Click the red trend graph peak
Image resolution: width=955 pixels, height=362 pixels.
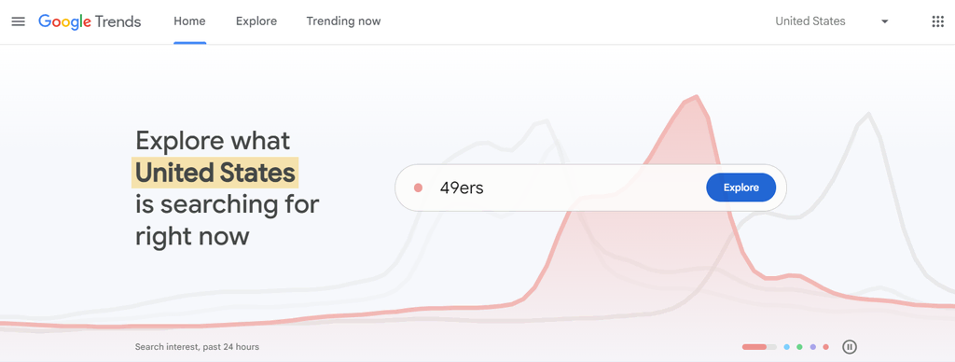point(696,98)
